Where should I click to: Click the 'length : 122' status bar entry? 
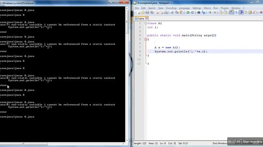(x=140, y=143)
